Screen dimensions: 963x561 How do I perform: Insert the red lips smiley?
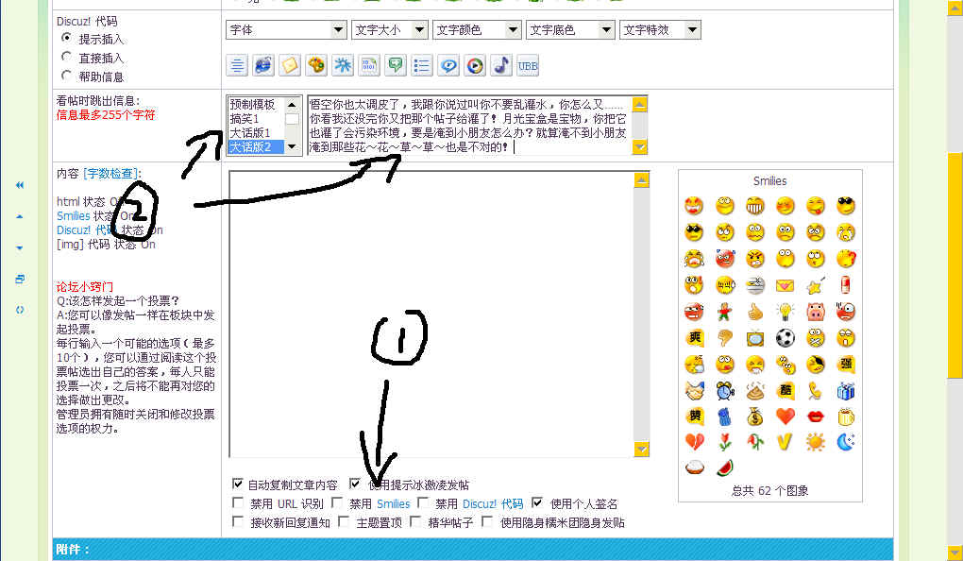[x=816, y=416]
